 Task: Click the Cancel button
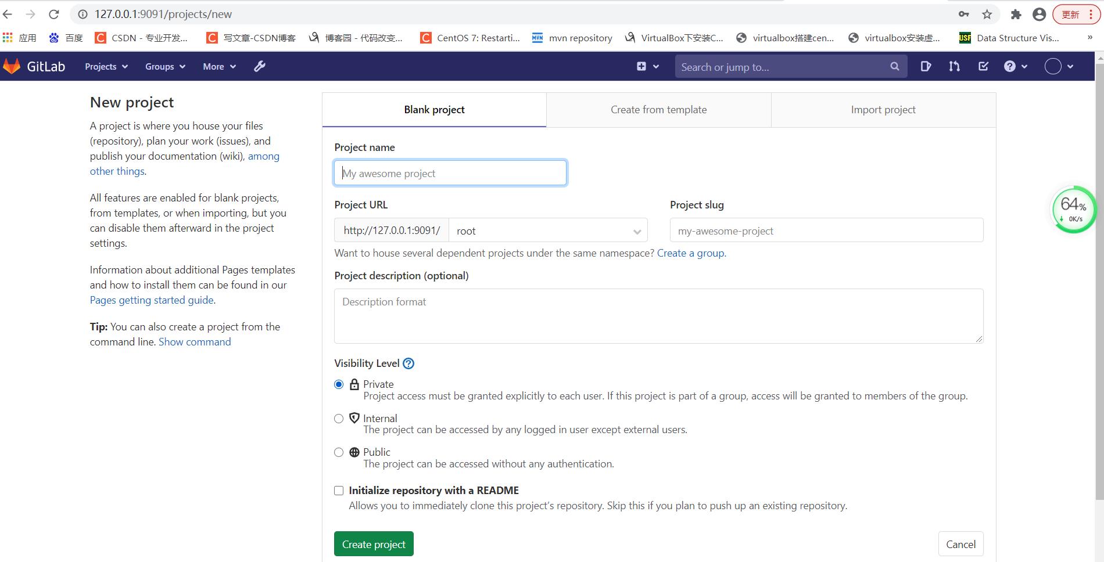pos(960,544)
